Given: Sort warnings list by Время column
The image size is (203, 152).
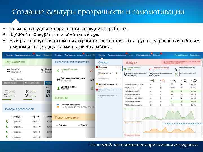Looking at the screenshot, I should click(82, 125).
